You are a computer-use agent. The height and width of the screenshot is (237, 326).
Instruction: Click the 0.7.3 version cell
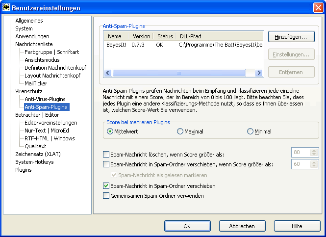[x=138, y=45]
